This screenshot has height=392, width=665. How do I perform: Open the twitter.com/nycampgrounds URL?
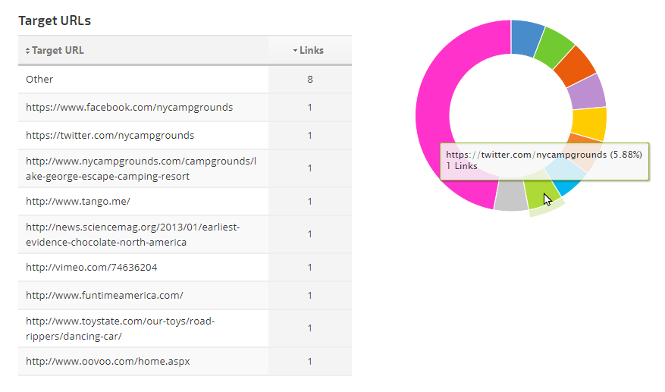[110, 136]
